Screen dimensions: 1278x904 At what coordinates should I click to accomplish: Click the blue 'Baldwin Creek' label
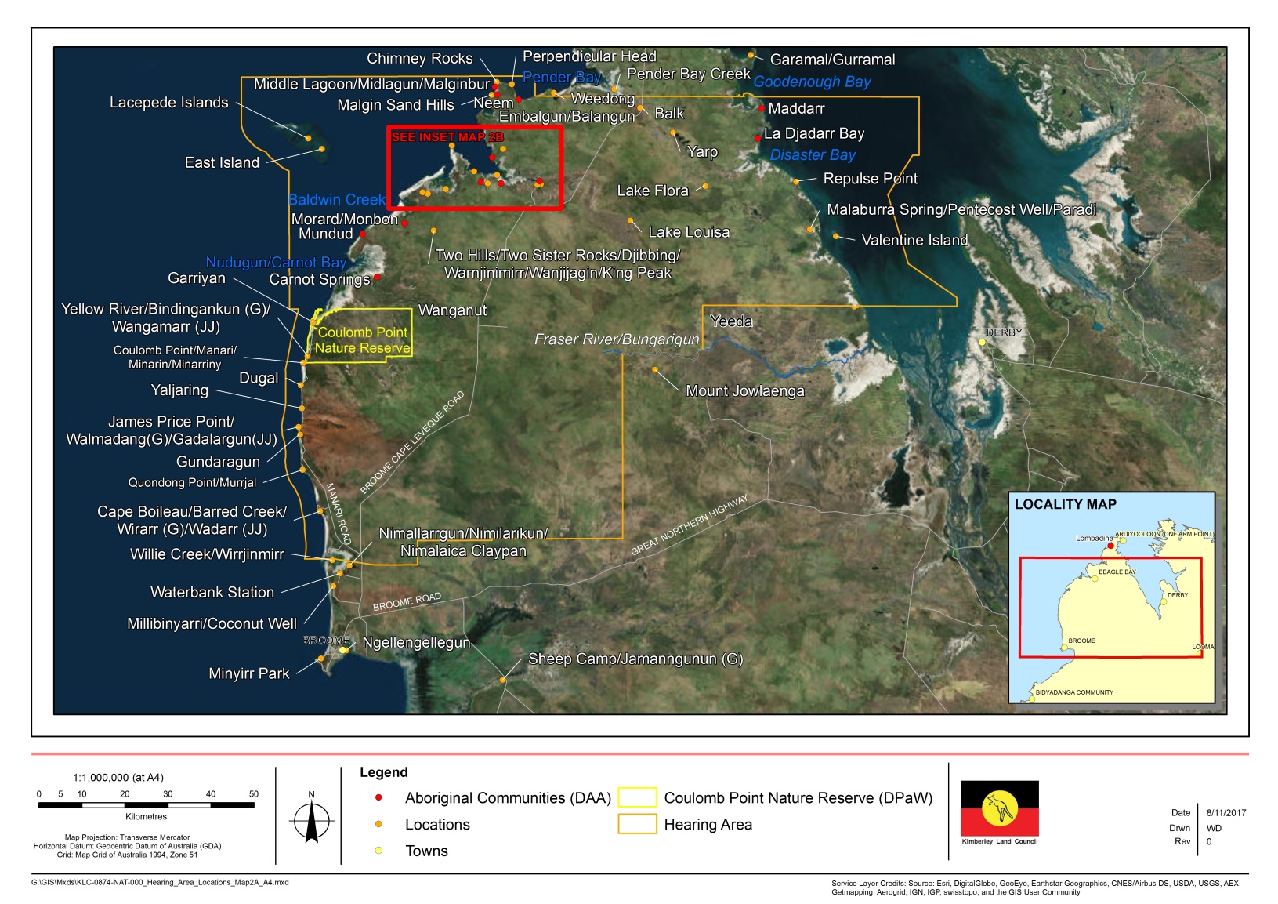tap(337, 200)
